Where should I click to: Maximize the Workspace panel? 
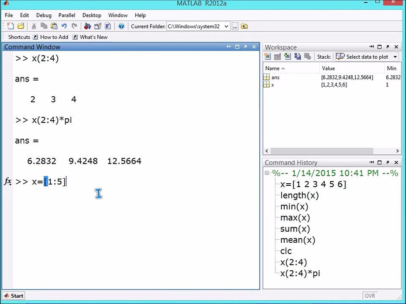tap(380, 47)
